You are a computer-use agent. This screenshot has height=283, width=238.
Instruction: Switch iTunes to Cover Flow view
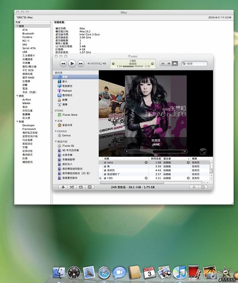pyautogui.click(x=175, y=64)
